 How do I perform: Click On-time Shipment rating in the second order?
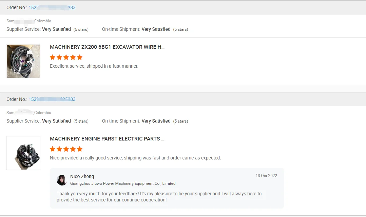click(x=145, y=121)
